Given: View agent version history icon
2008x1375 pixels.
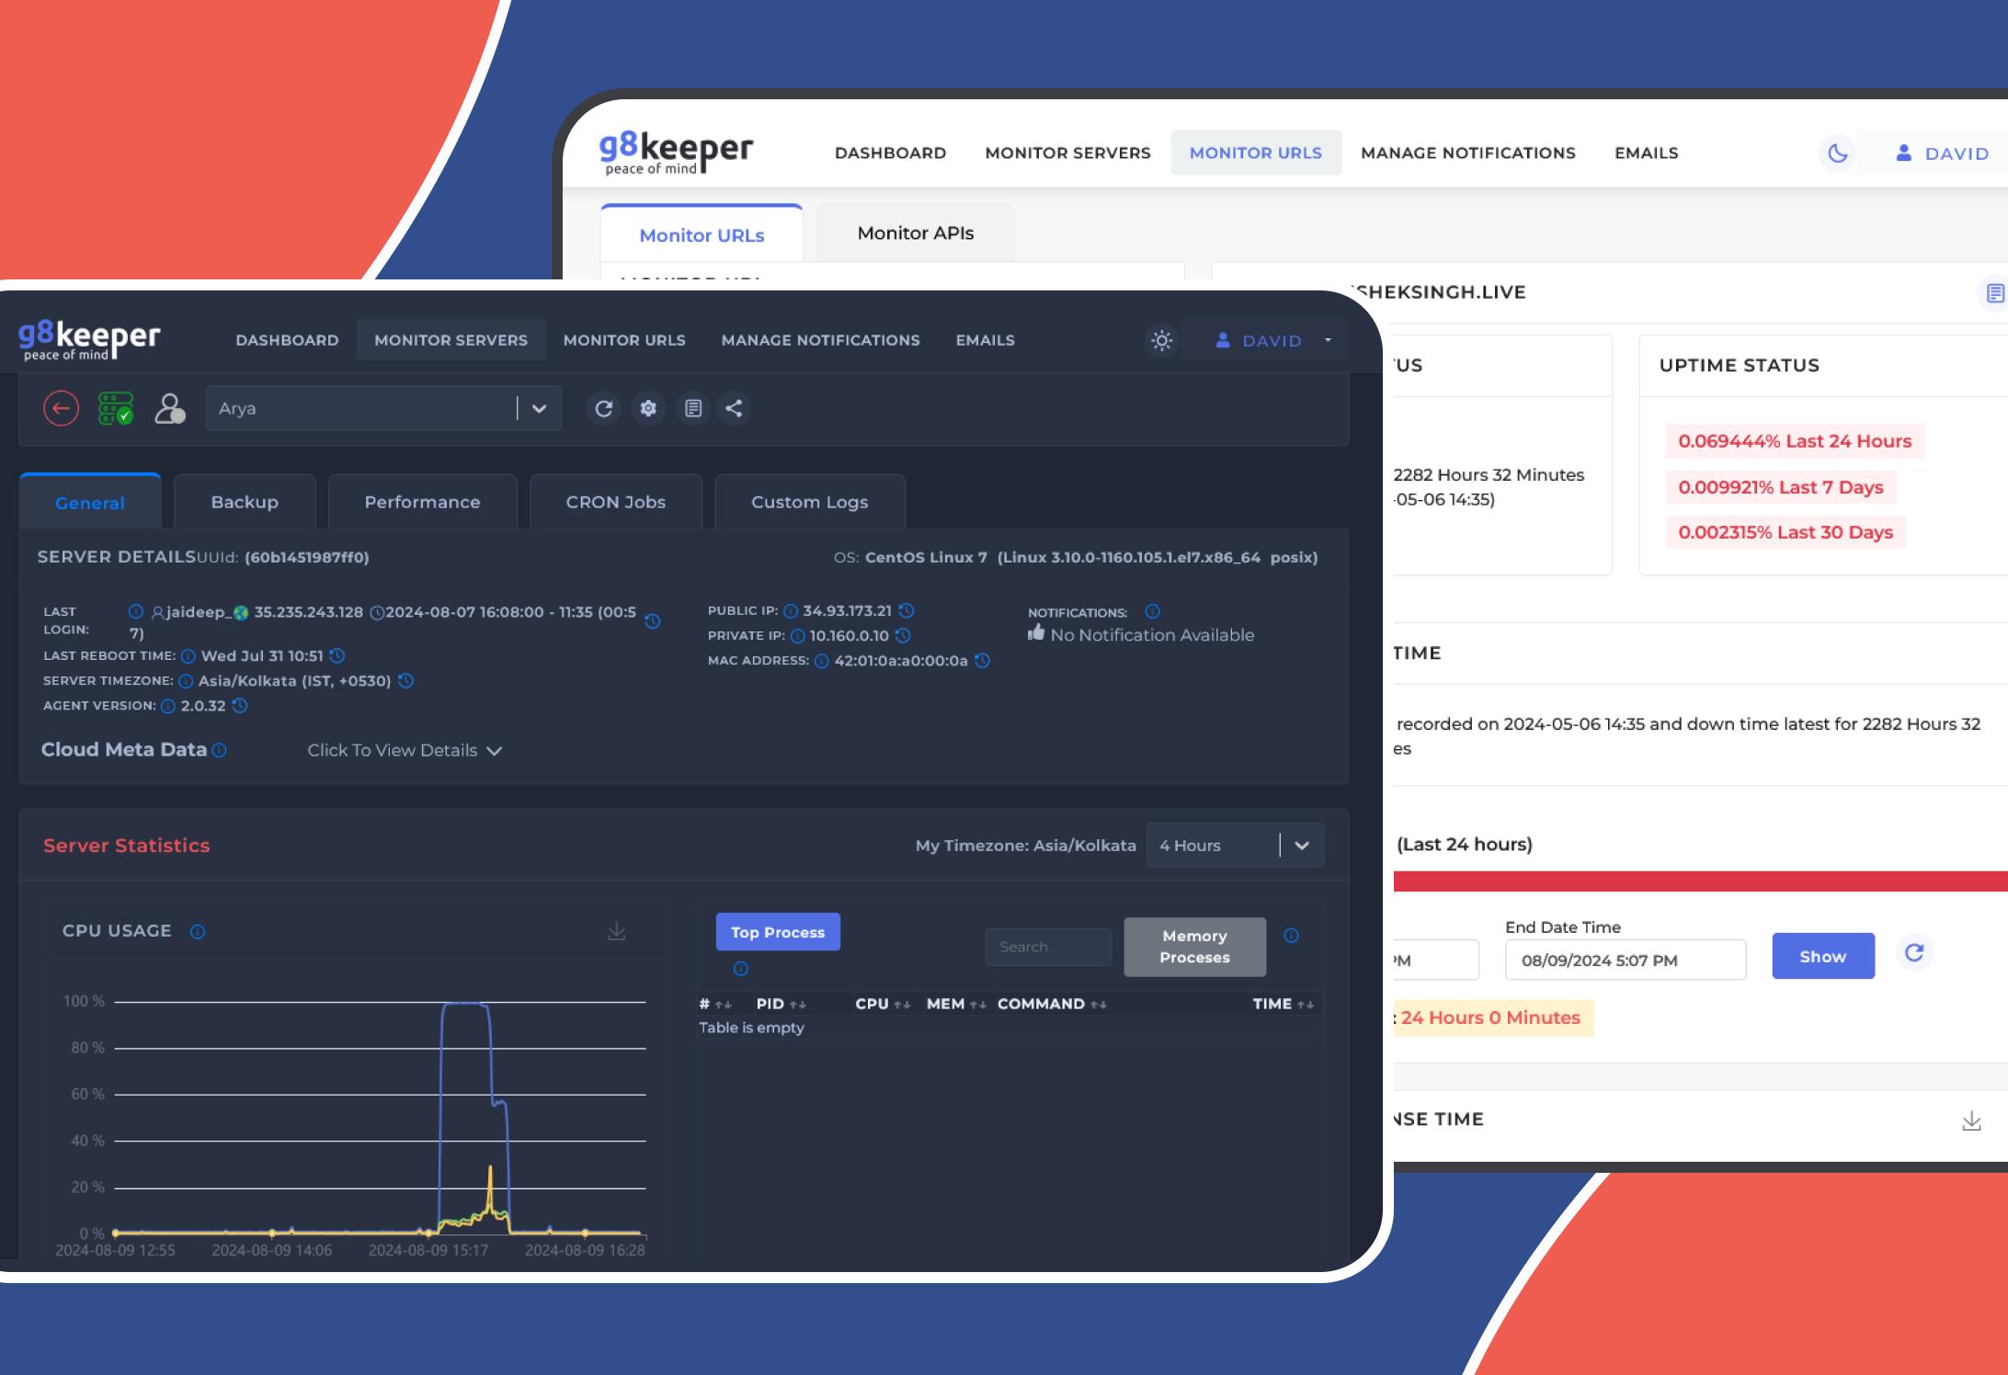Looking at the screenshot, I should [239, 705].
